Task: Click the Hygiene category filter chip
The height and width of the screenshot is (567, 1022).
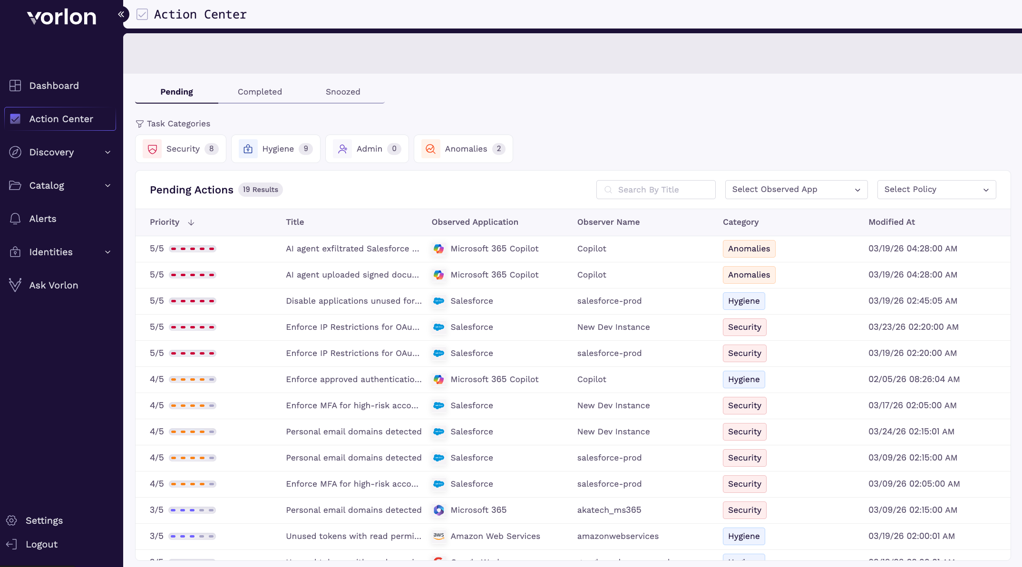Action: coord(275,149)
